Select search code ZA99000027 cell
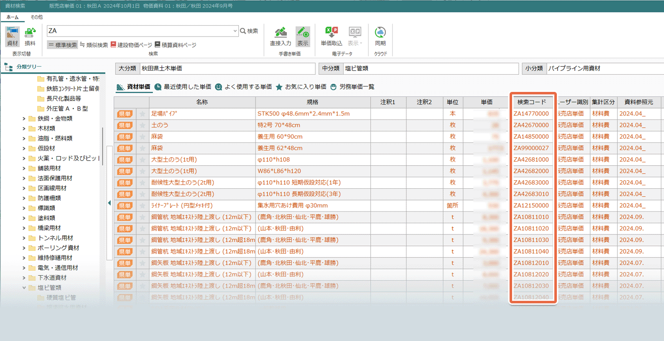 click(532, 148)
